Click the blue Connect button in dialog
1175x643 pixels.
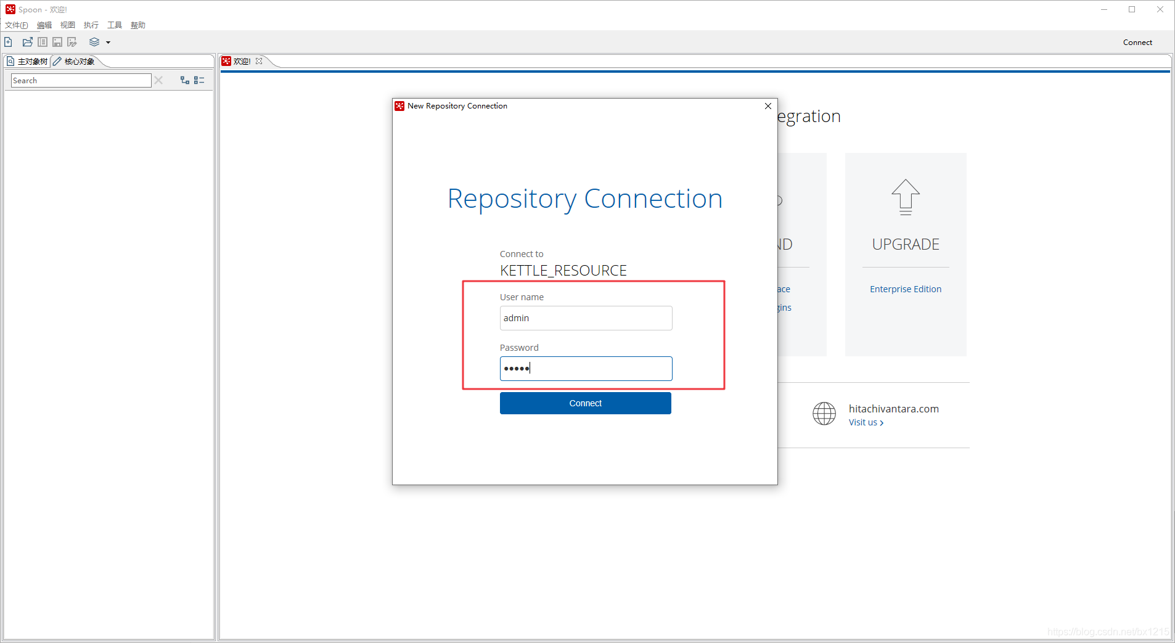(586, 403)
